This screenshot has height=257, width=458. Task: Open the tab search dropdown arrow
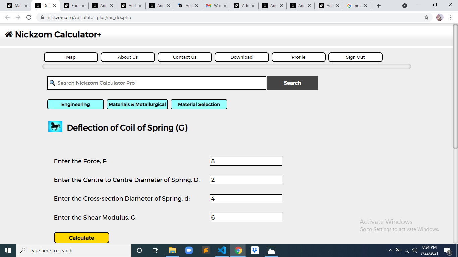tap(405, 6)
